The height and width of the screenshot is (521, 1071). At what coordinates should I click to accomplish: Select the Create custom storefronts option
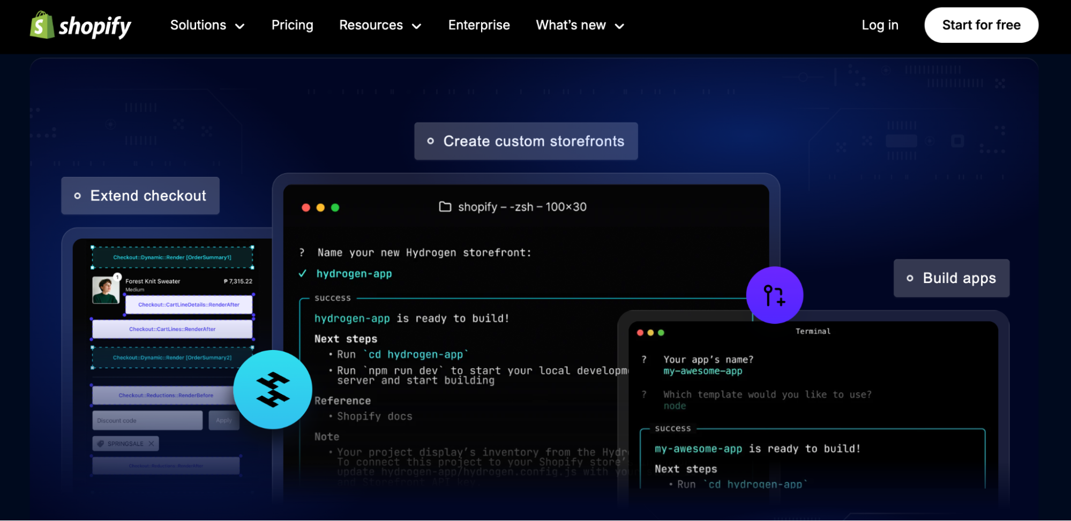click(x=526, y=142)
